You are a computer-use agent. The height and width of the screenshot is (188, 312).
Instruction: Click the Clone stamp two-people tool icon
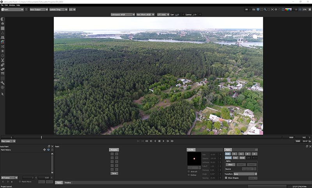(x=3, y=37)
